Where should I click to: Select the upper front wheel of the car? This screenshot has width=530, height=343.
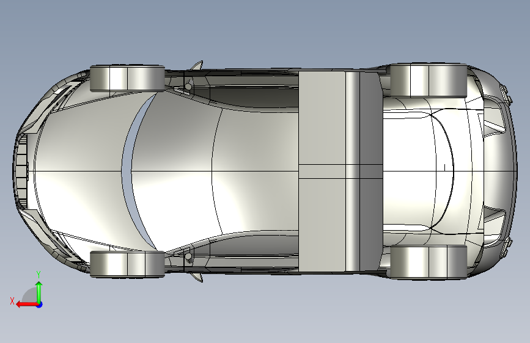(127, 78)
